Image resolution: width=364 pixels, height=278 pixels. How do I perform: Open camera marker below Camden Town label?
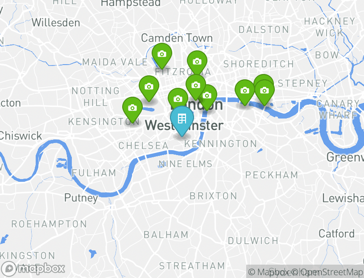pyautogui.click(x=162, y=55)
